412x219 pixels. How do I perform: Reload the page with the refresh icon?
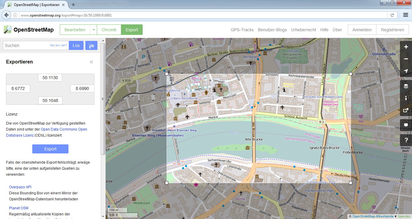tap(392, 15)
